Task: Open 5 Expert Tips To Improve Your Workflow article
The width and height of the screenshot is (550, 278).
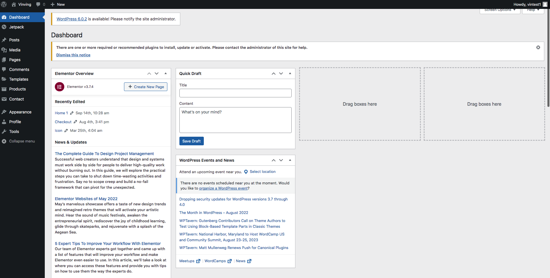Action: pyautogui.click(x=108, y=244)
